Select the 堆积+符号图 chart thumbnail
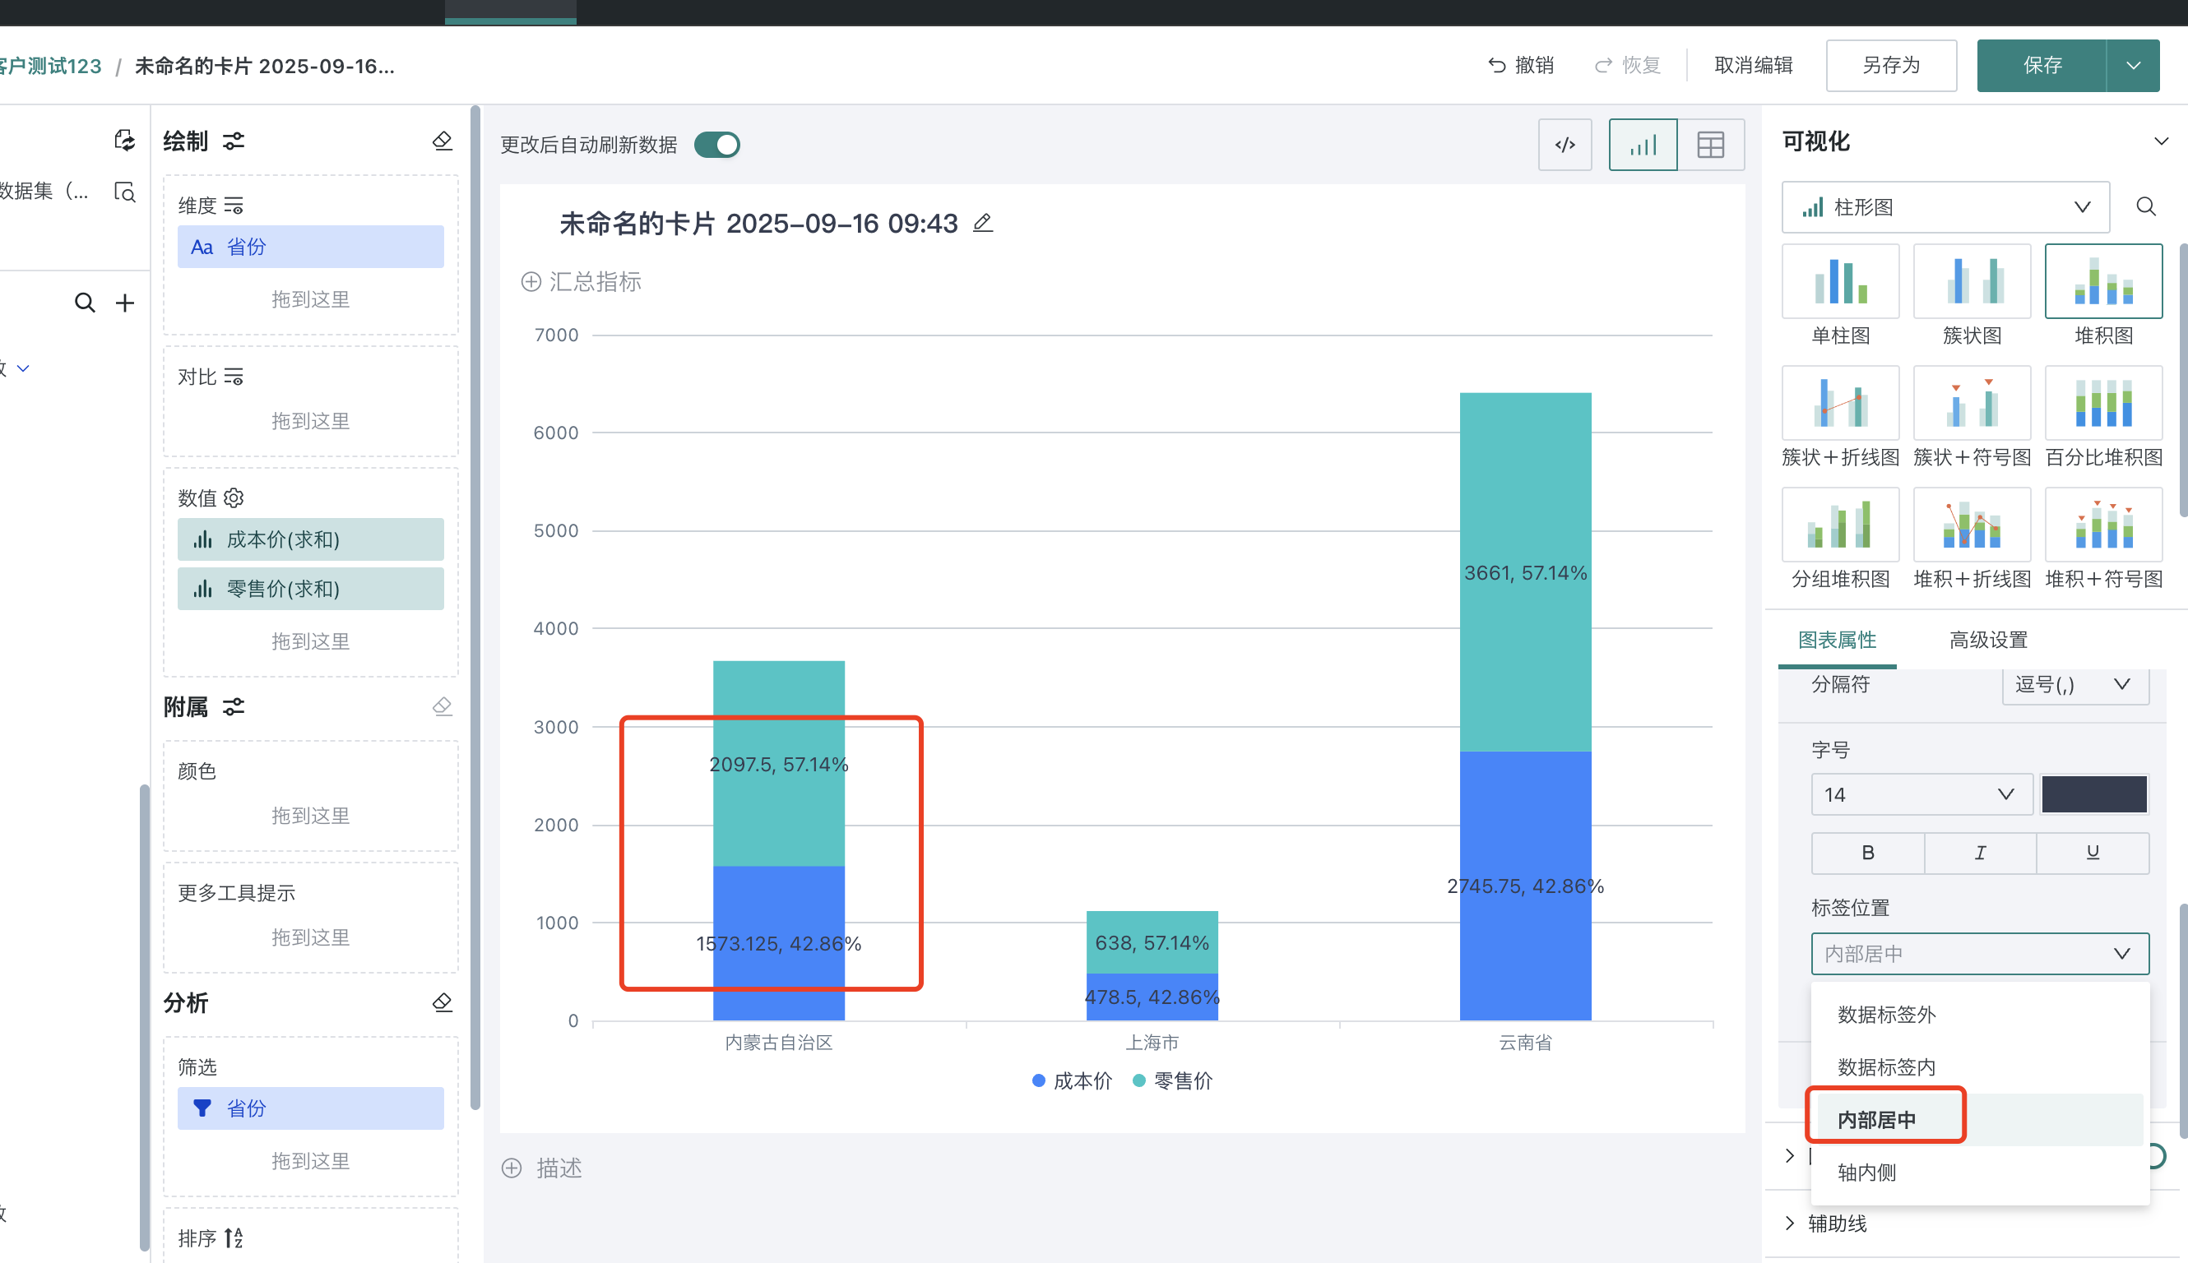The image size is (2188, 1263). [x=2103, y=524]
